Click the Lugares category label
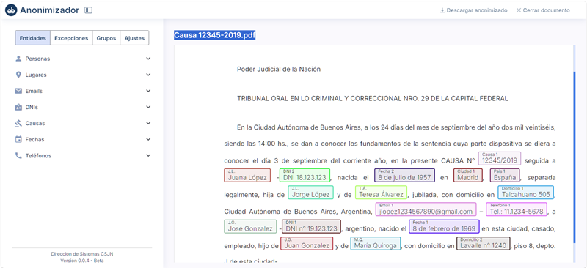587x268 pixels. (36, 75)
